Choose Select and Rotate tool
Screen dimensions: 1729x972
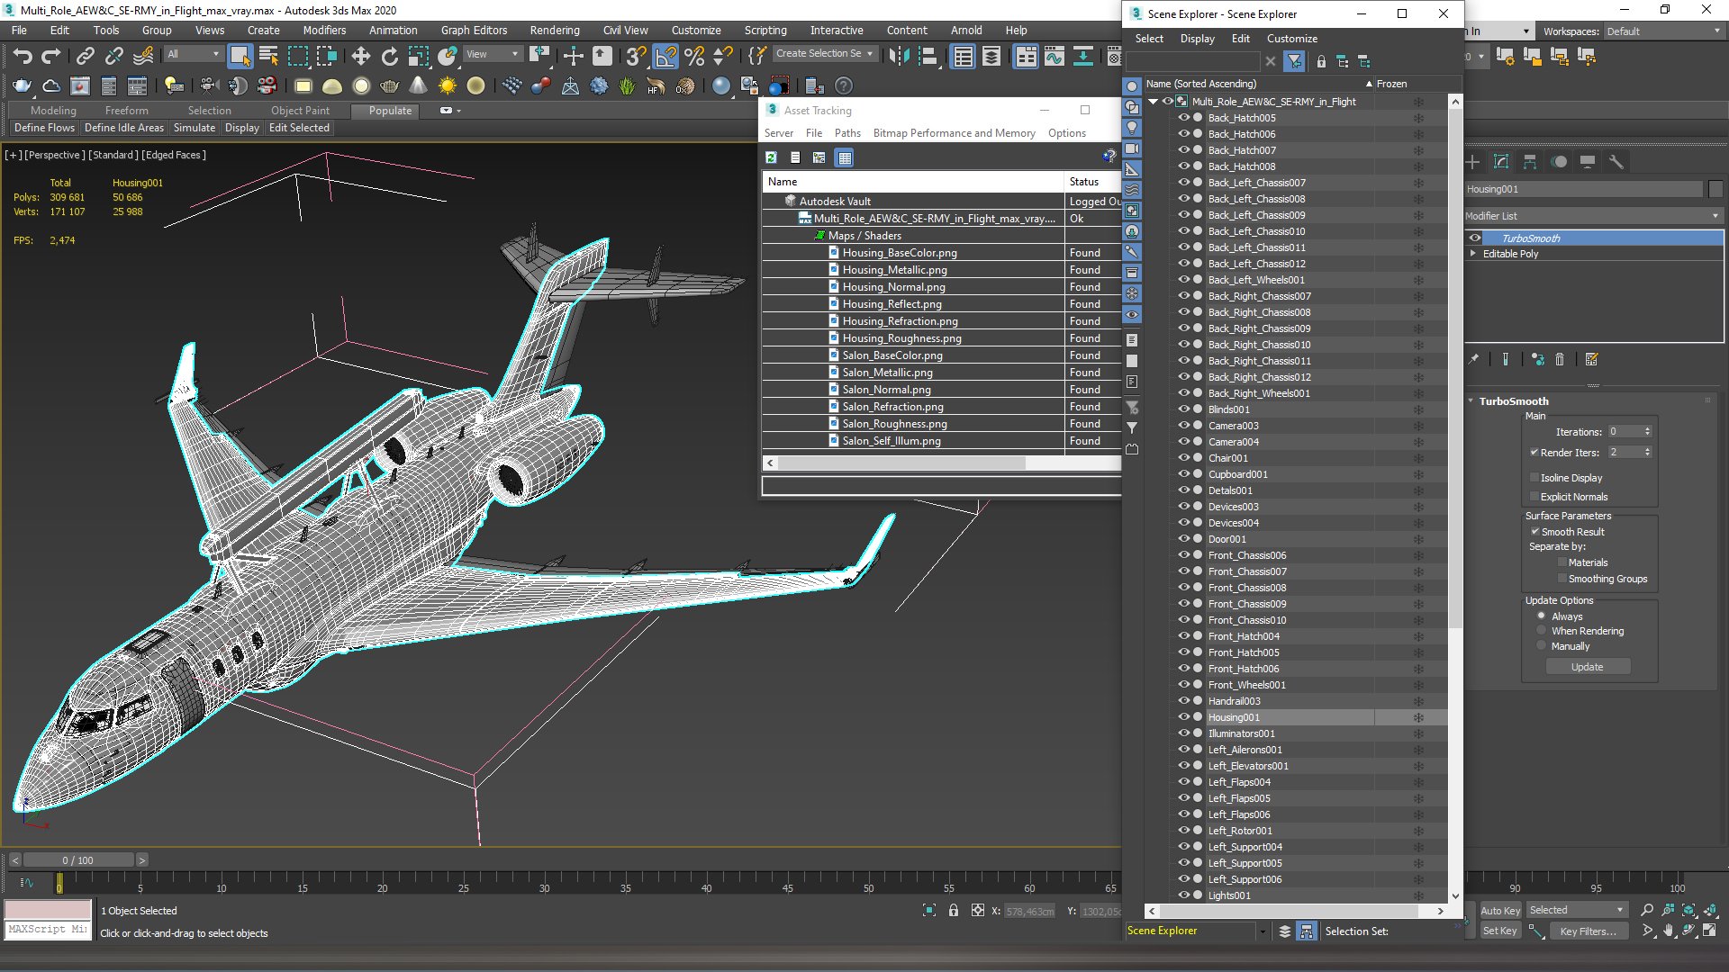pos(389,56)
